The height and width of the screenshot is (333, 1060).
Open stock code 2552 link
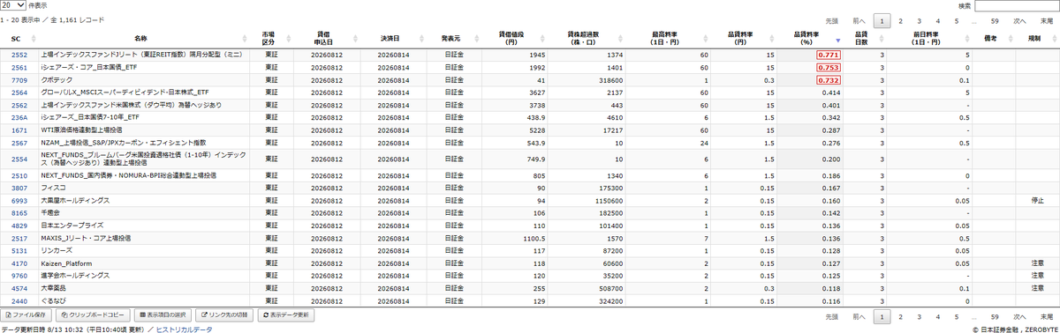(19, 55)
